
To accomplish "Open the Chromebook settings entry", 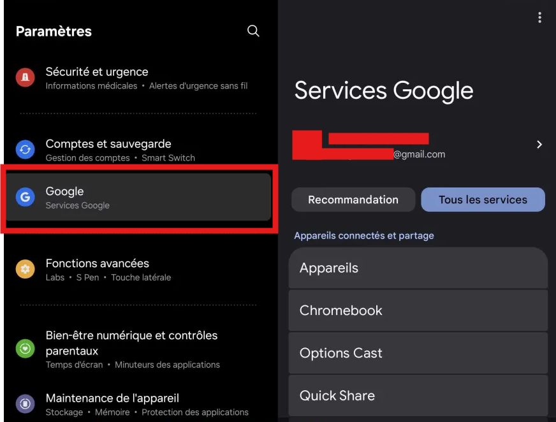I will click(x=418, y=310).
